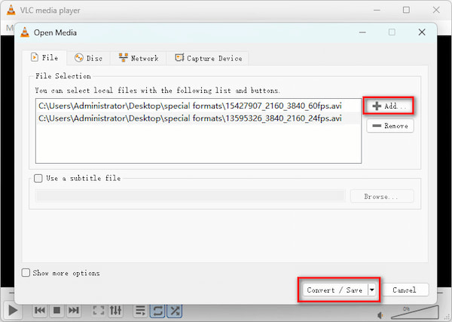This screenshot has height=322, width=452.
Task: Switch to the Network tab
Action: (x=139, y=58)
